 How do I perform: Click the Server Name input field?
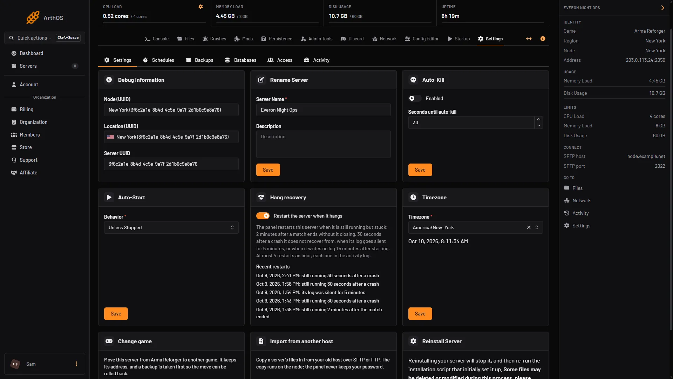coord(324,110)
